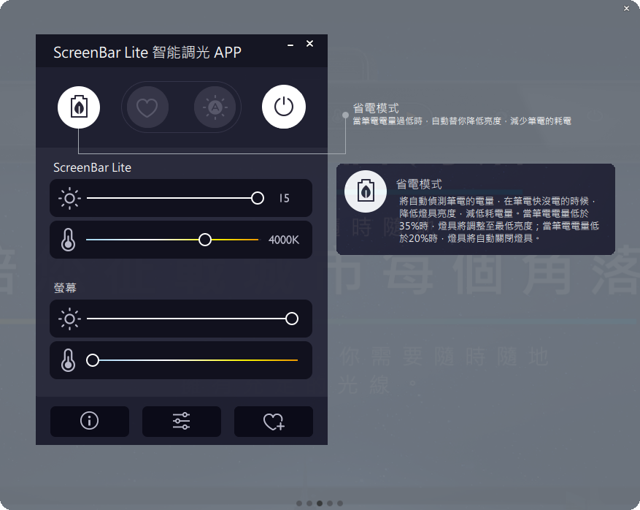
Task: Click the 螢幕 color temperature slider handle
Action: click(93, 360)
